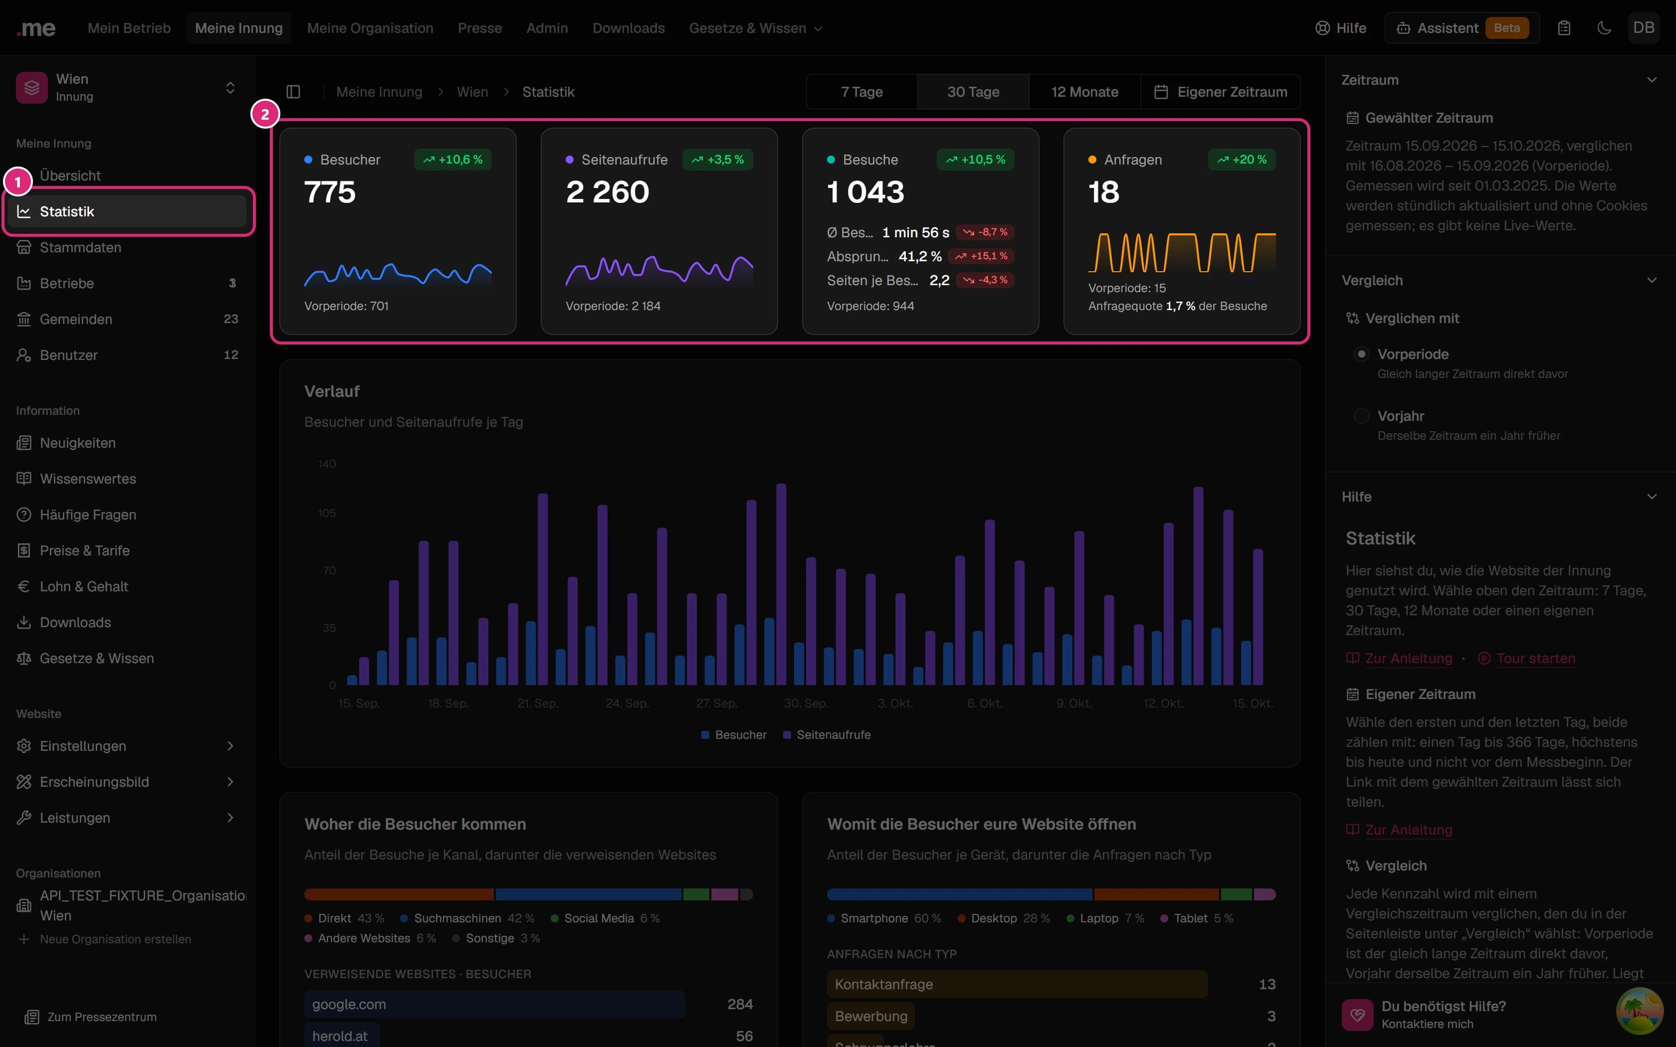Open the Assistent Beta button

[1462, 28]
